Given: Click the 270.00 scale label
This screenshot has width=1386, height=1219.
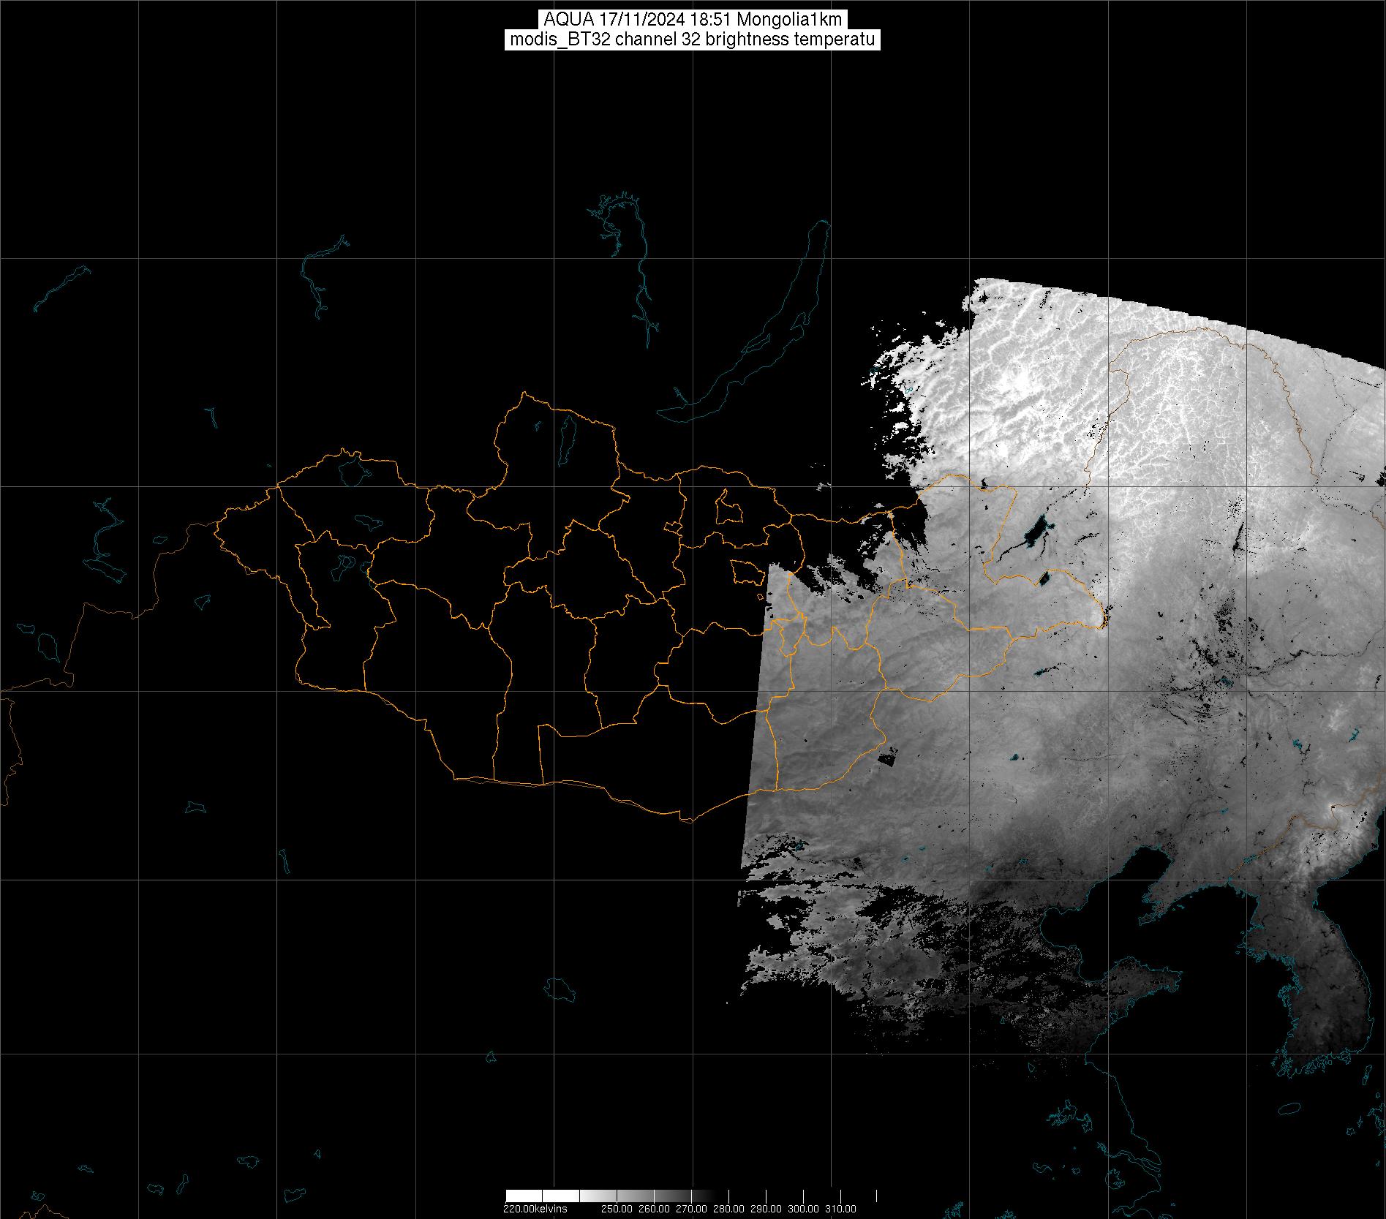Looking at the screenshot, I should pos(692,1209).
